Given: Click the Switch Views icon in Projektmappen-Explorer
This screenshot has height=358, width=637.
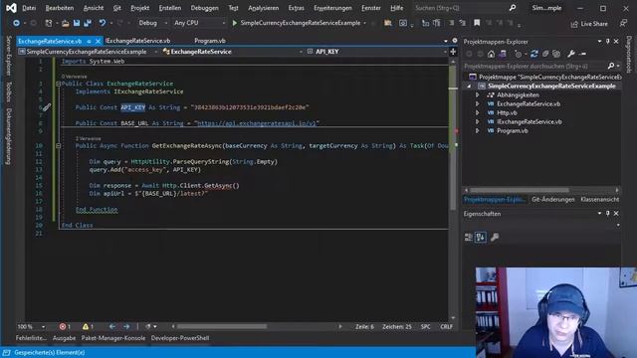Looking at the screenshot, I should pos(503,54).
